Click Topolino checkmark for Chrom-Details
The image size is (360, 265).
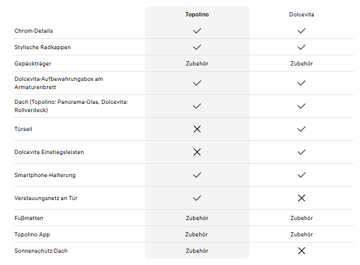(x=197, y=31)
